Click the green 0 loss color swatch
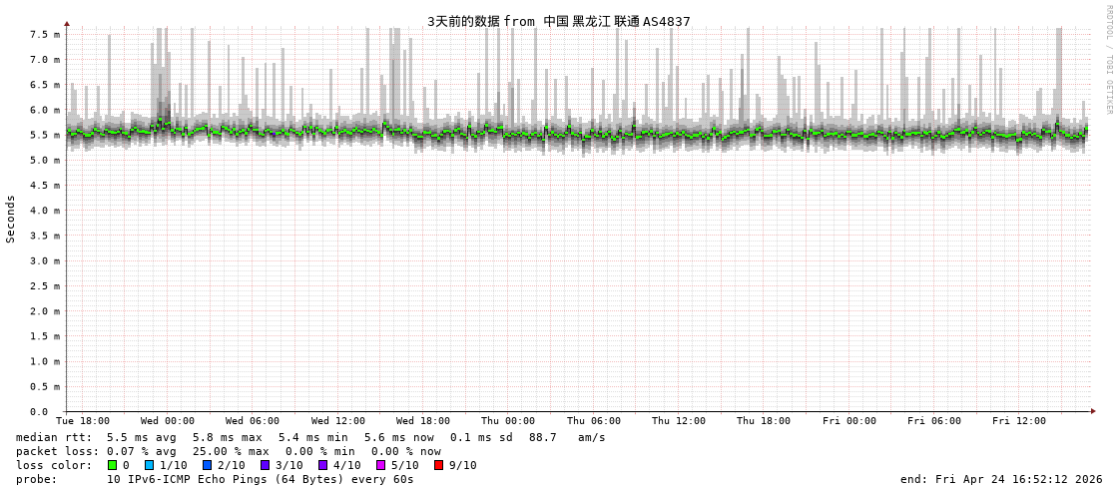1119x493 pixels. pos(113,465)
